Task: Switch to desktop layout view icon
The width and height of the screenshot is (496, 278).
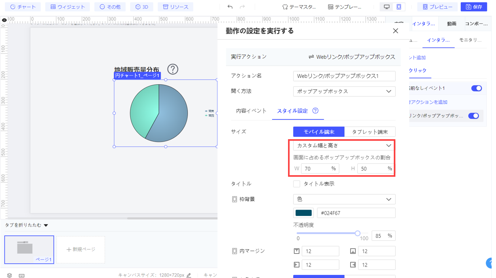Action: point(387,7)
